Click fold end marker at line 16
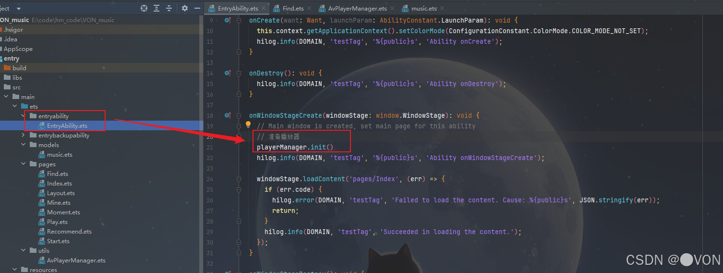The height and width of the screenshot is (273, 723). [x=239, y=94]
